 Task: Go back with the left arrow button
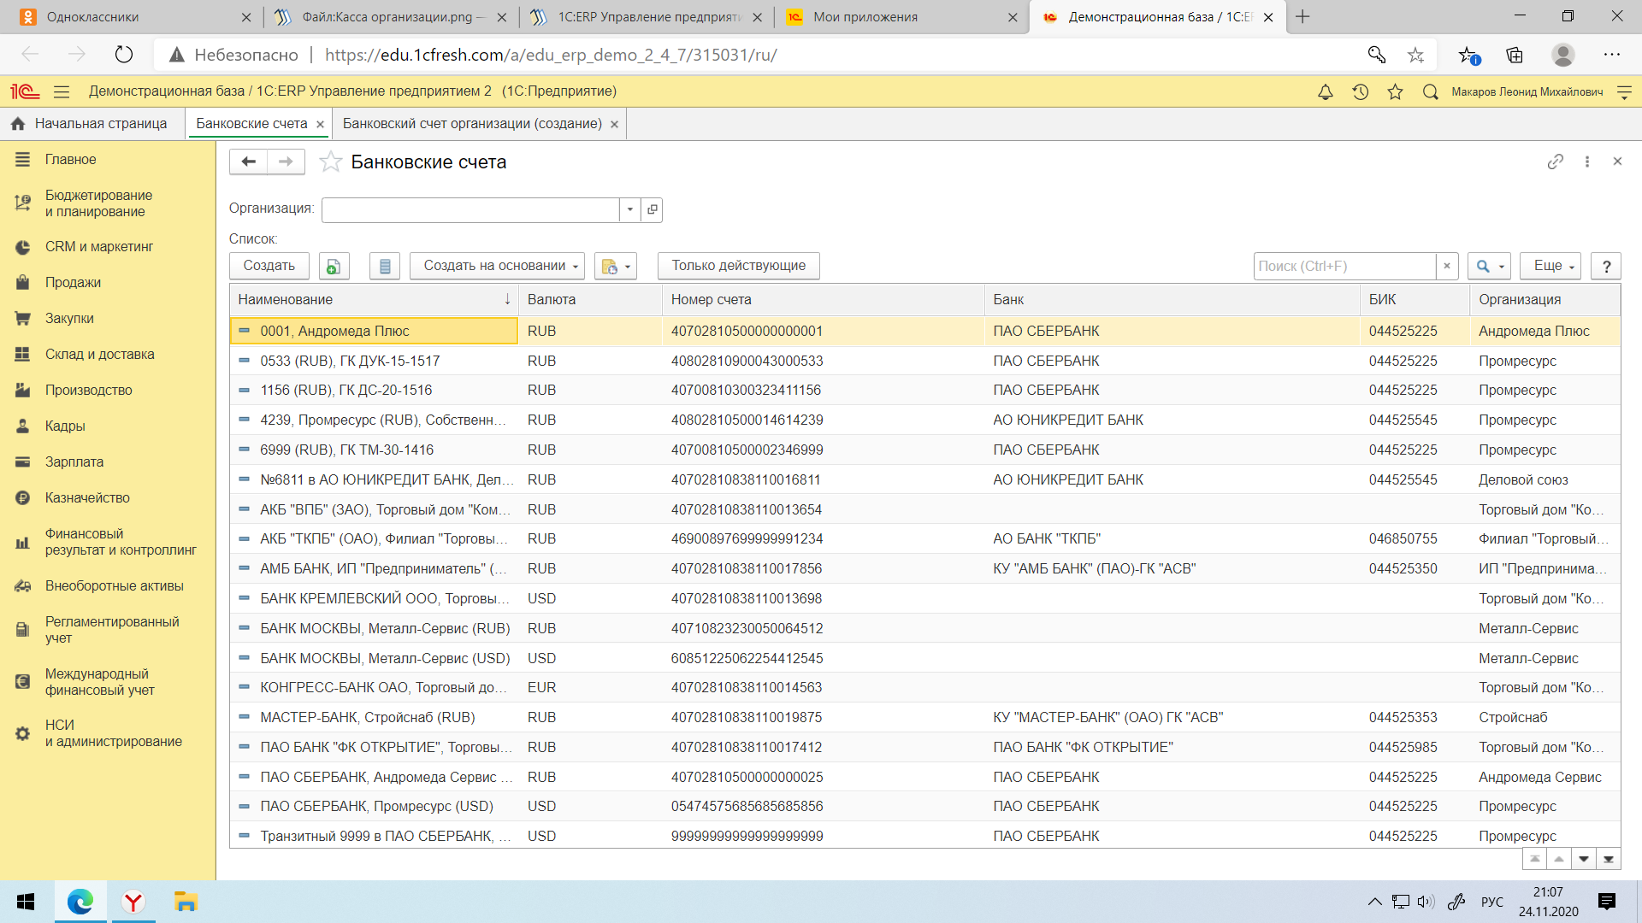pyautogui.click(x=248, y=162)
